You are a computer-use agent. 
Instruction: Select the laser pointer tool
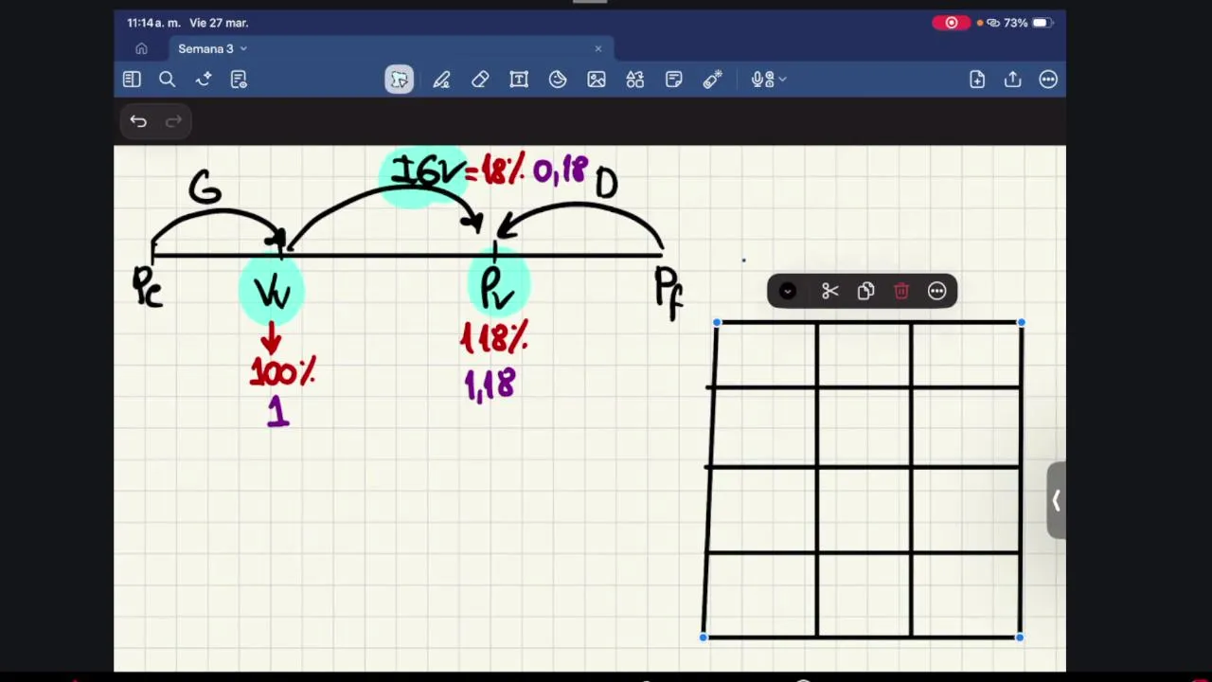713,80
